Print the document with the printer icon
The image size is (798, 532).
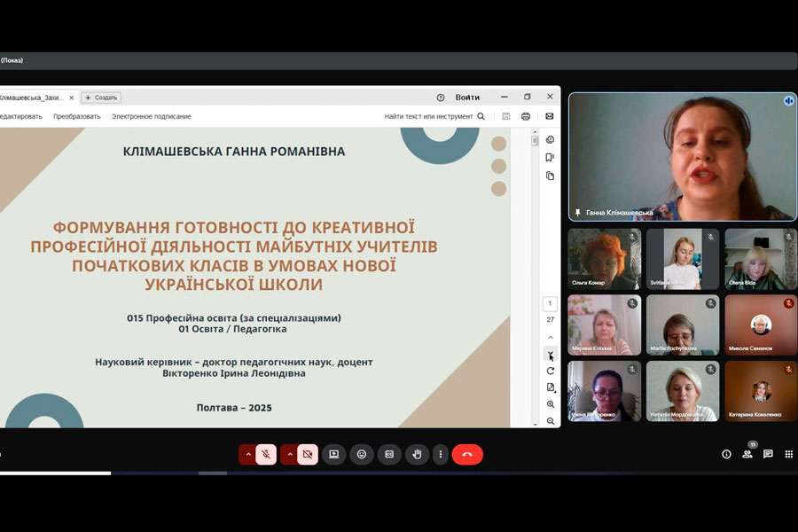click(x=526, y=116)
